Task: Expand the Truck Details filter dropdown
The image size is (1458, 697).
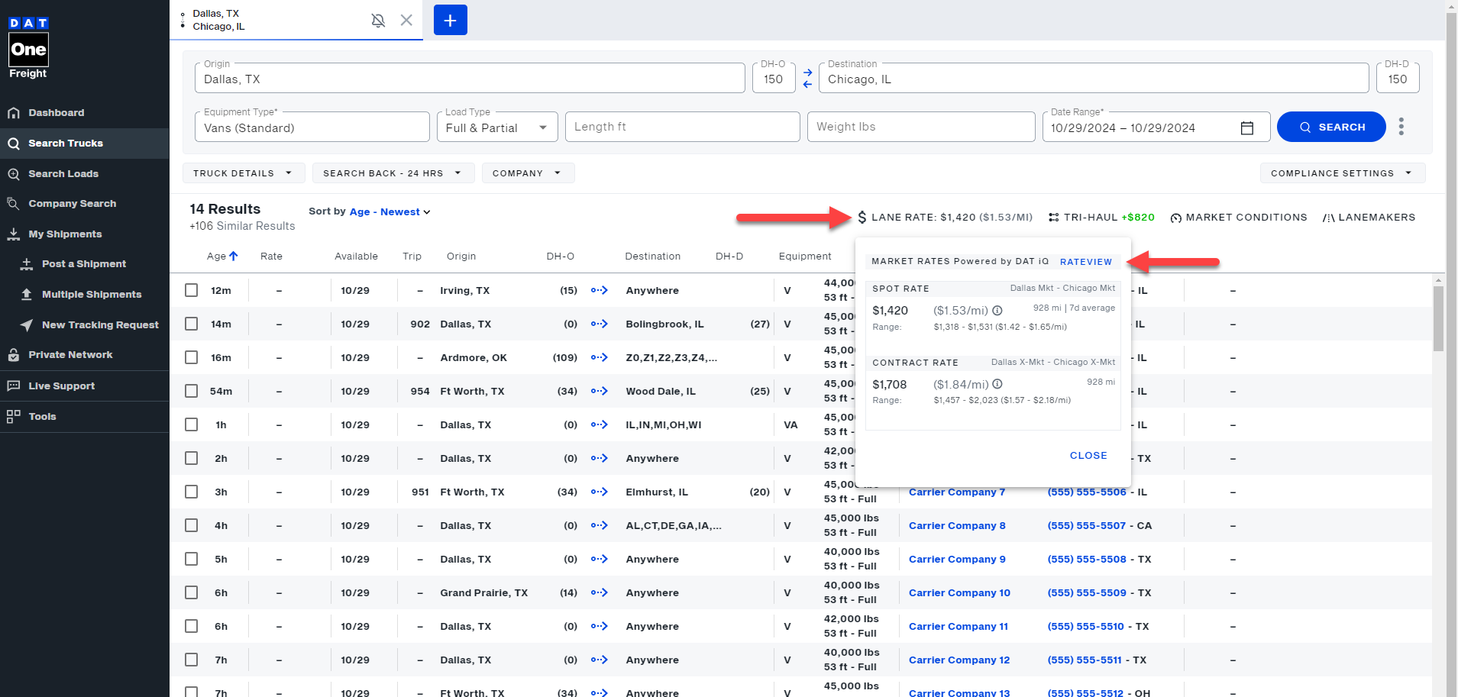Action: [x=244, y=173]
